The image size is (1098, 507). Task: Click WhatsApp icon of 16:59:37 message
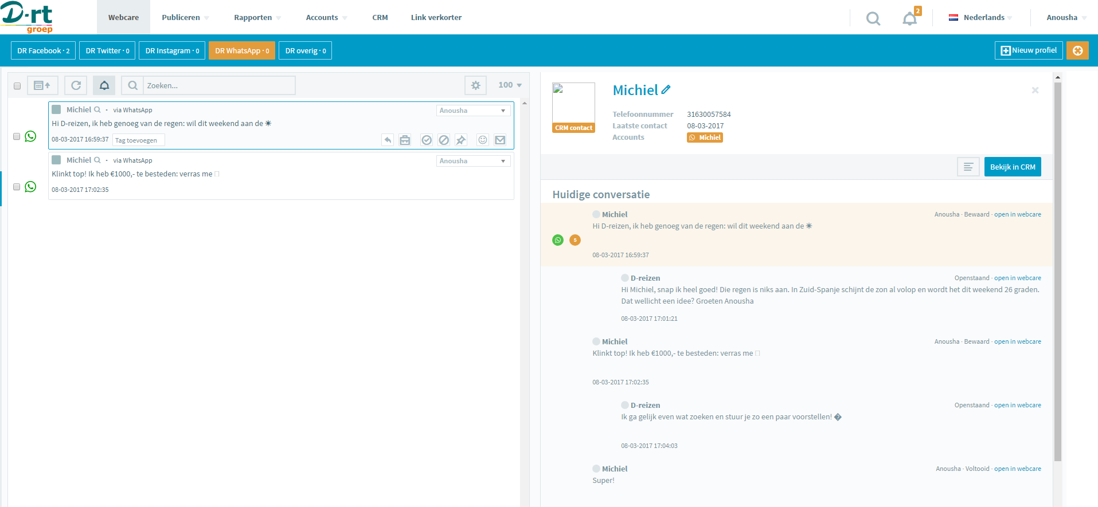(x=30, y=136)
